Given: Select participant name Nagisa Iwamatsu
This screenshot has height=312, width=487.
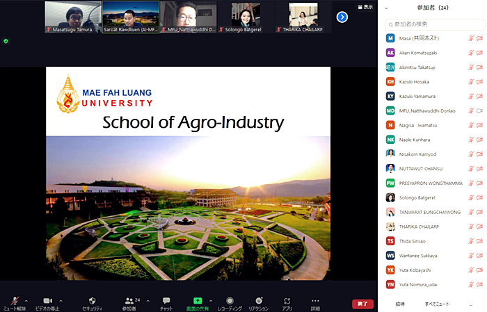Looking at the screenshot, I should (418, 125).
